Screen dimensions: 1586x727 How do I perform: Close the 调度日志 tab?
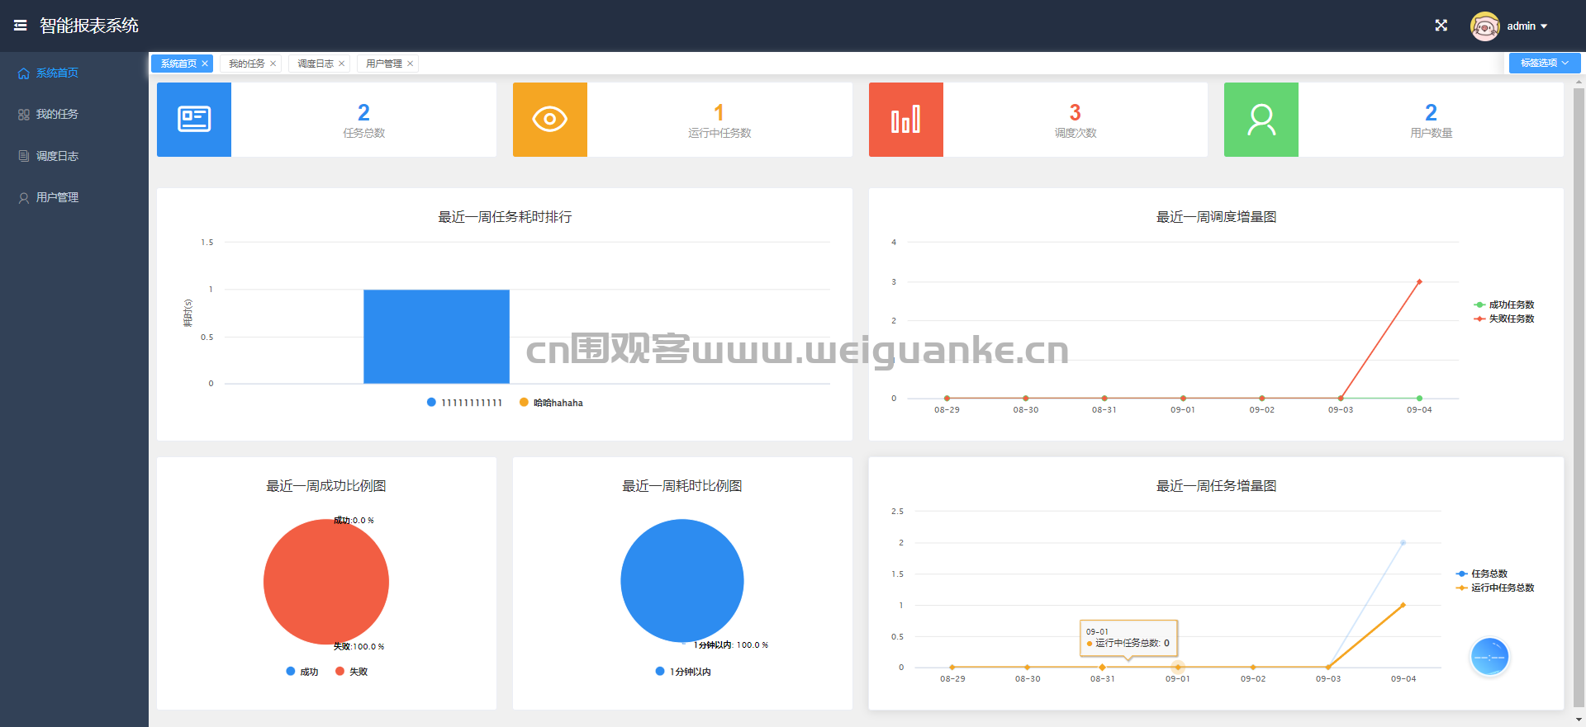point(342,64)
